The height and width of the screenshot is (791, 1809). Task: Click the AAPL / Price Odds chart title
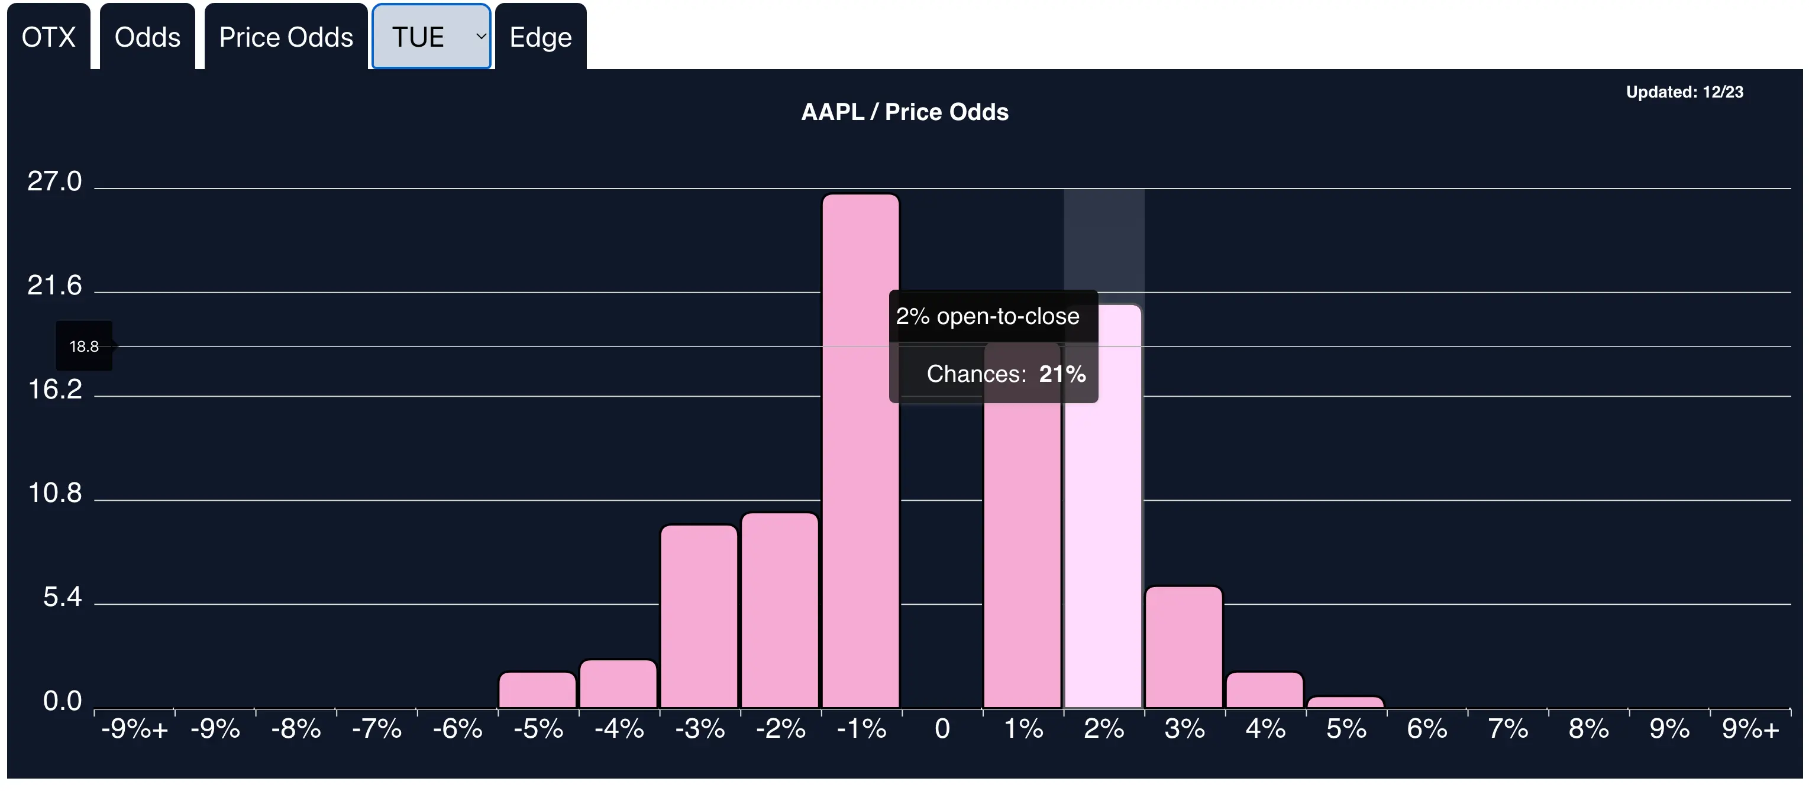tap(904, 112)
